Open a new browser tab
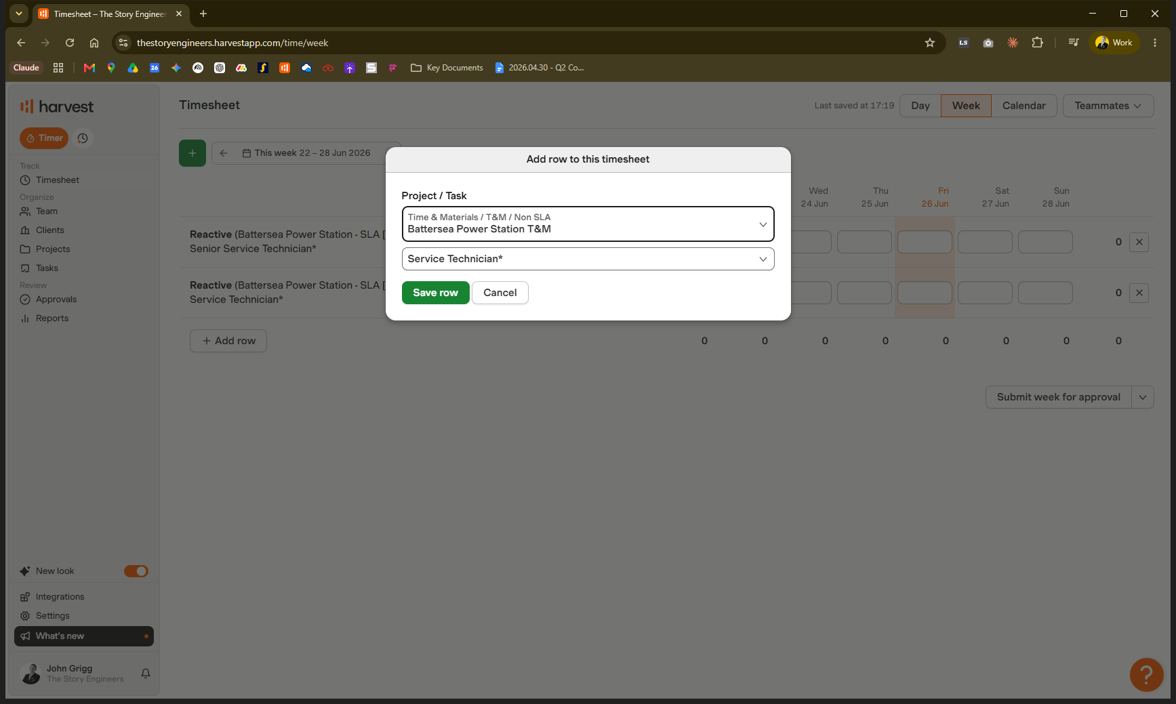This screenshot has height=704, width=1176. [x=203, y=14]
